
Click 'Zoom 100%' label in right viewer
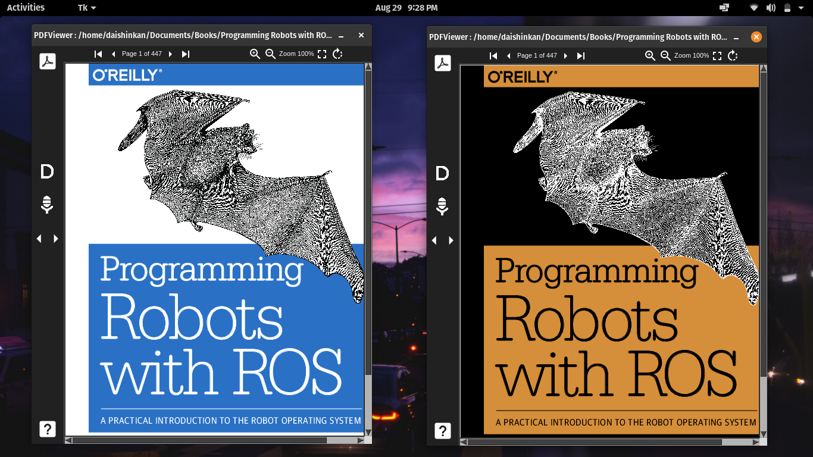pyautogui.click(x=692, y=55)
